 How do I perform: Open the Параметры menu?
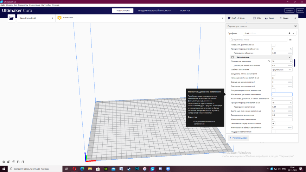tap(23, 5)
